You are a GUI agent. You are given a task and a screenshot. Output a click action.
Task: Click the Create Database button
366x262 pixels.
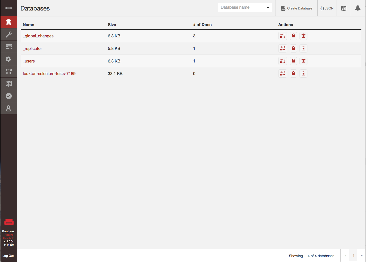click(x=296, y=8)
